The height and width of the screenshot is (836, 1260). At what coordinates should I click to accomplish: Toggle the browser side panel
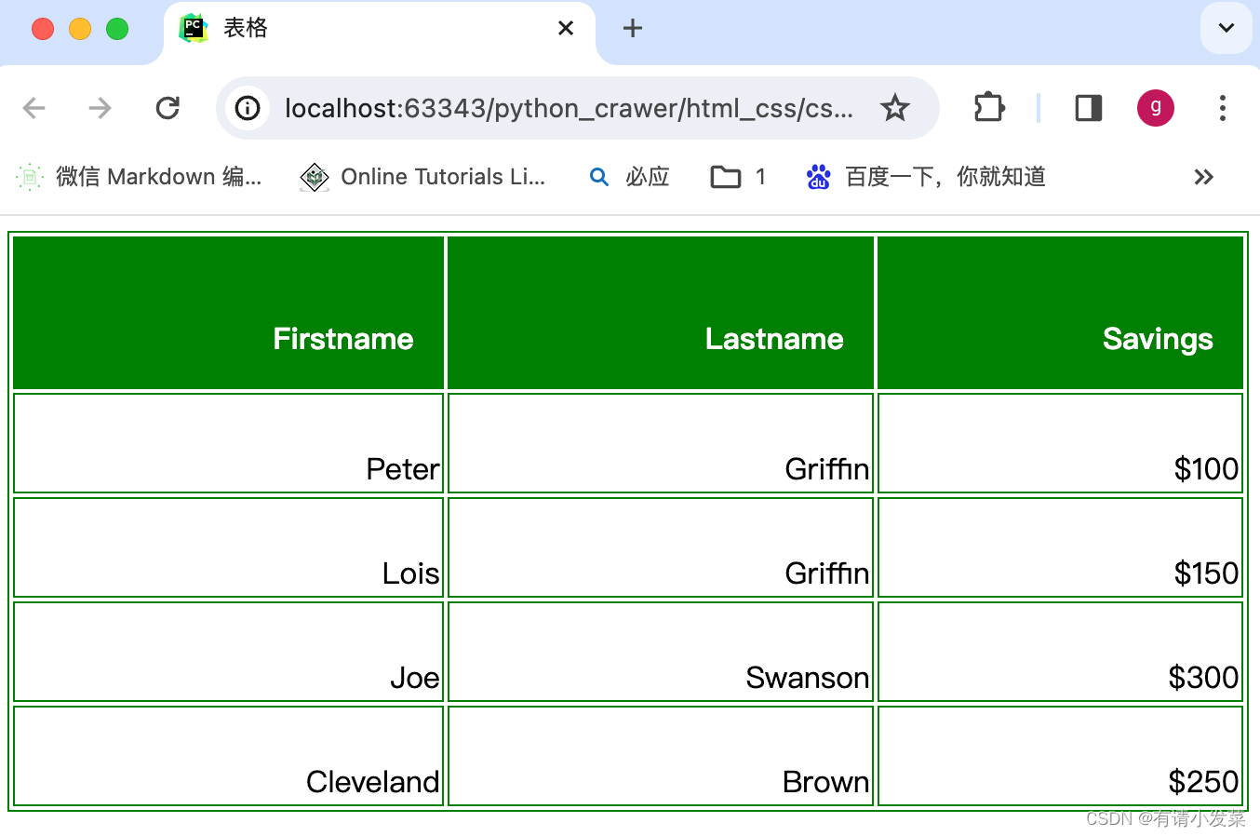(x=1089, y=108)
